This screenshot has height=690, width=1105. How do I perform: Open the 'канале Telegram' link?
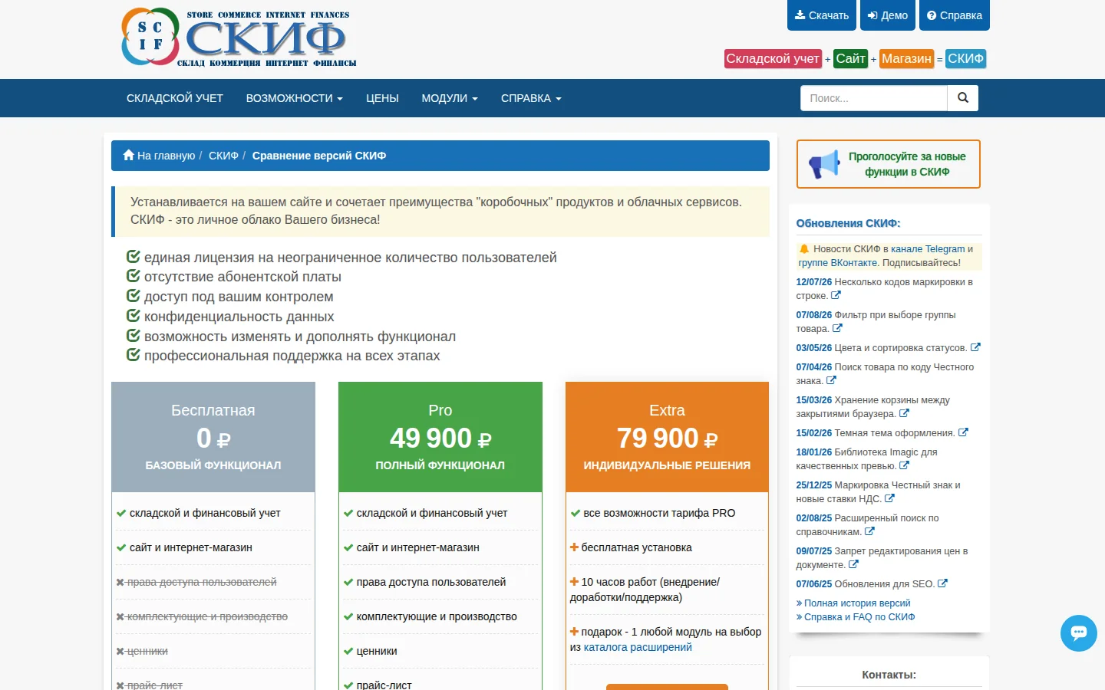pyautogui.click(x=928, y=249)
